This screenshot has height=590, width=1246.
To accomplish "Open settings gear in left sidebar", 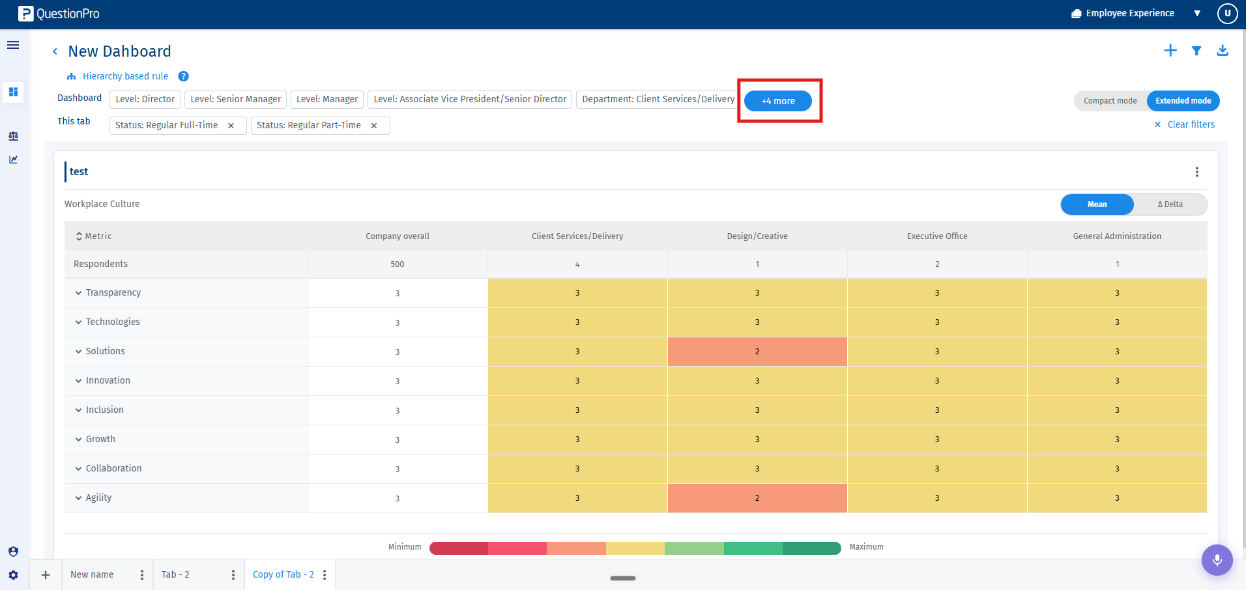I will pyautogui.click(x=13, y=575).
